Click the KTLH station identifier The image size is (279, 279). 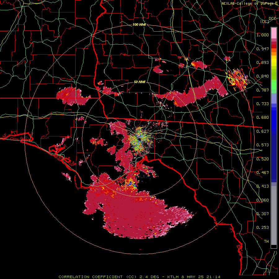(x=174, y=277)
